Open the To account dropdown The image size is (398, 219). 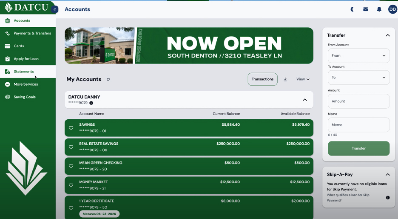tap(358, 77)
